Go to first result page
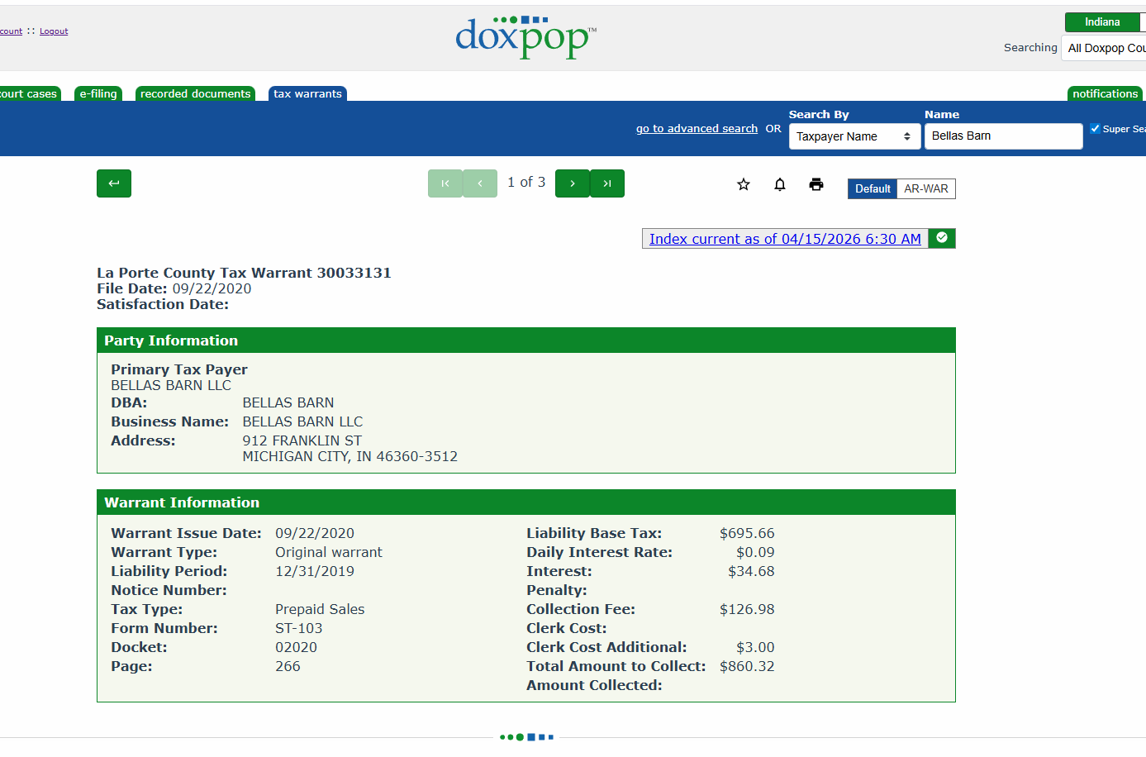The image size is (1146, 757). 445,183
